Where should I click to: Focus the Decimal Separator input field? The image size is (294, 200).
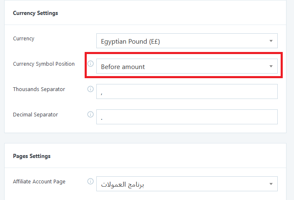(x=187, y=117)
